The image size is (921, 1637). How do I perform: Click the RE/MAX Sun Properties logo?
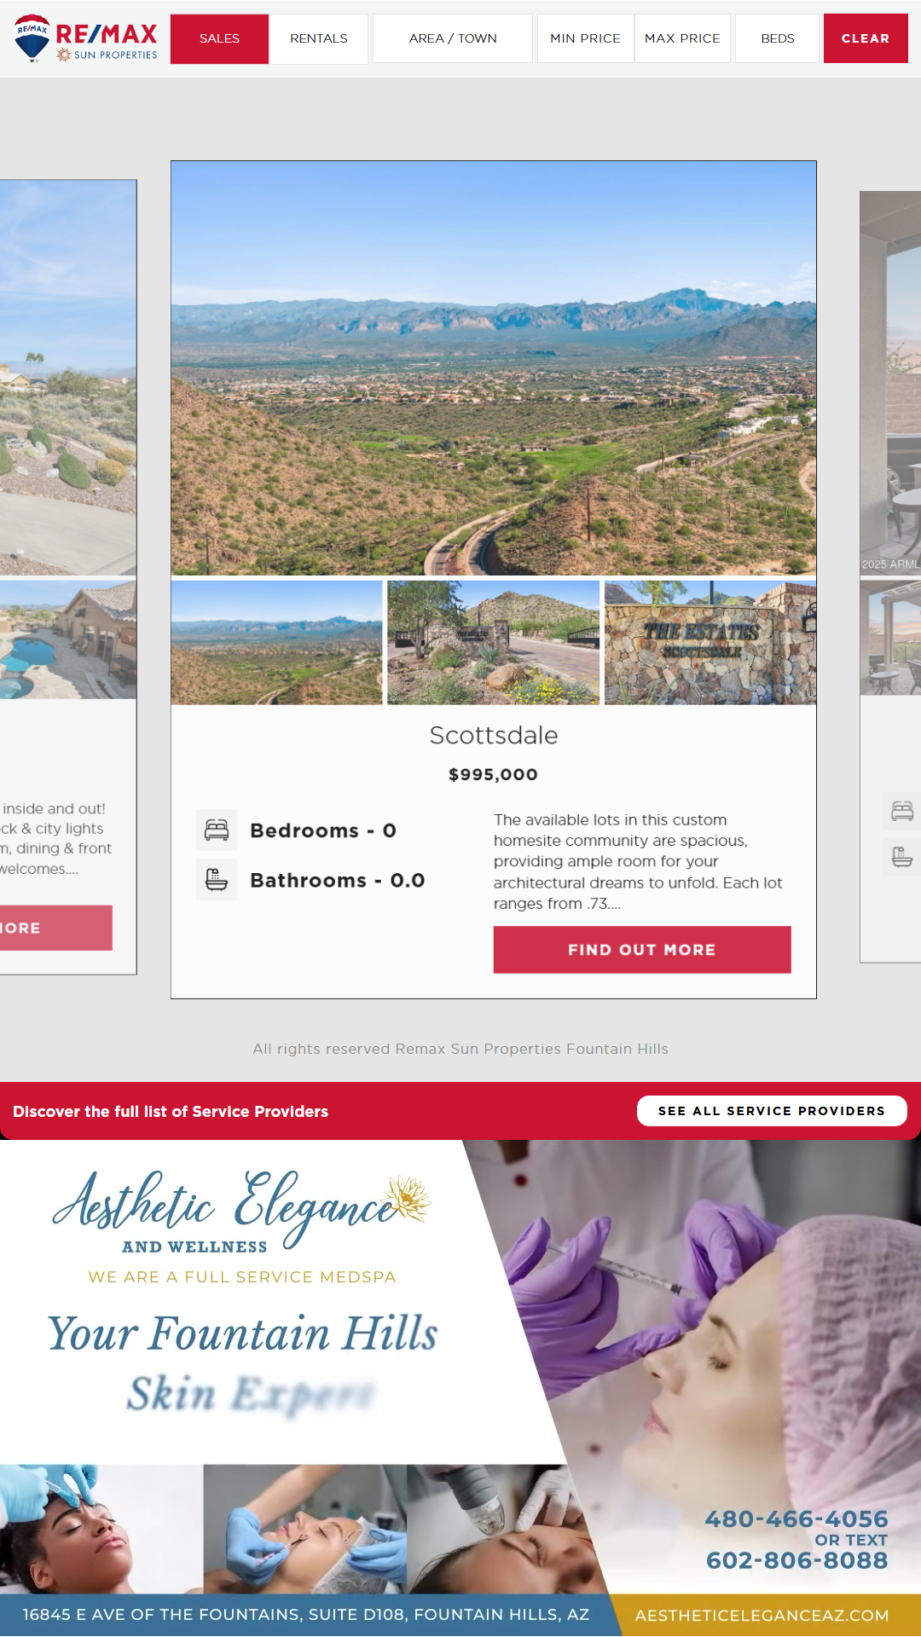click(x=85, y=38)
